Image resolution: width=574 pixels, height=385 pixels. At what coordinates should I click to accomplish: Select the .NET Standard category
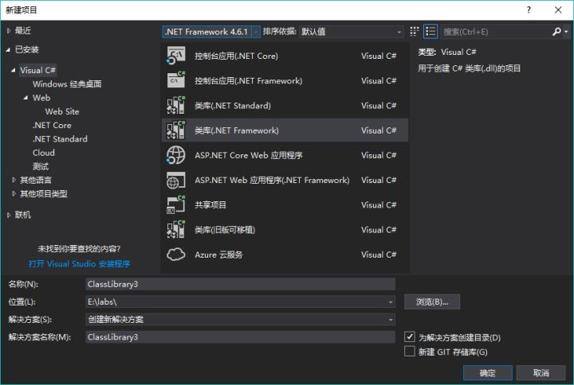[60, 138]
